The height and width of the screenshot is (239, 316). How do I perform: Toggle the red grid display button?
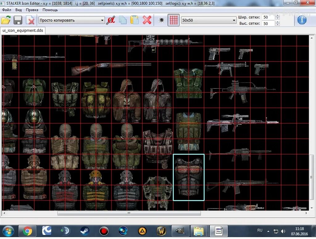[173, 20]
